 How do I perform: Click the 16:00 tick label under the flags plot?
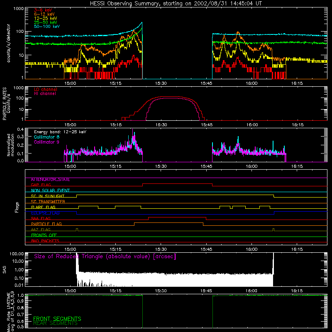pyautogui.click(x=251, y=249)
